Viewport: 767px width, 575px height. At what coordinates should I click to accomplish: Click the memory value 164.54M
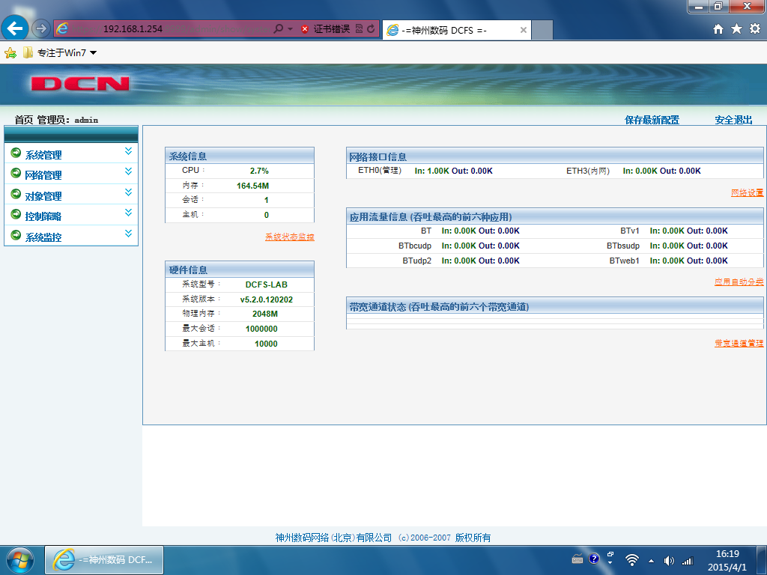pyautogui.click(x=253, y=186)
